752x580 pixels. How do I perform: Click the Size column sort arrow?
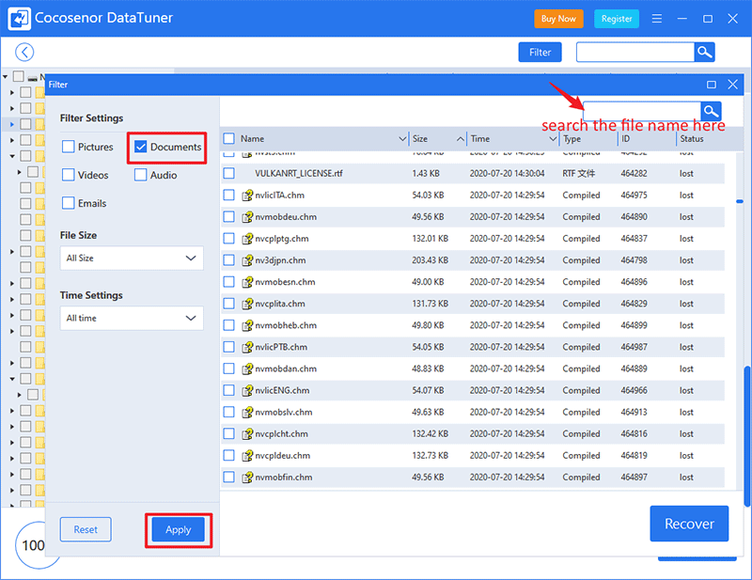461,139
